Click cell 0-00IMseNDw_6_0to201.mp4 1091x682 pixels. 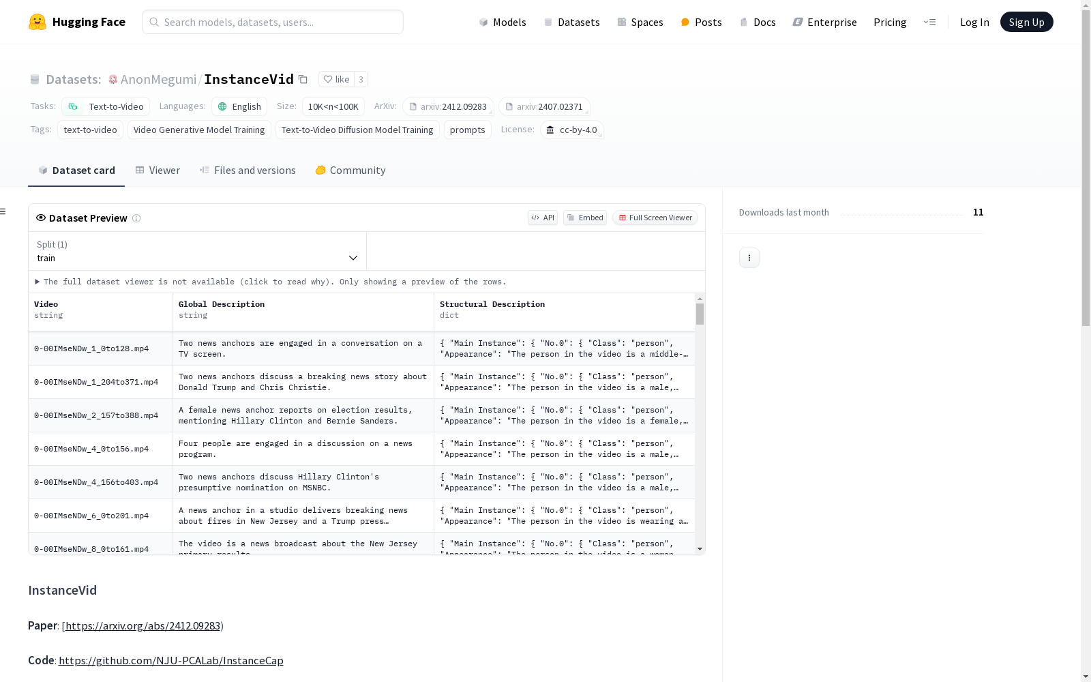pyautogui.click(x=100, y=516)
